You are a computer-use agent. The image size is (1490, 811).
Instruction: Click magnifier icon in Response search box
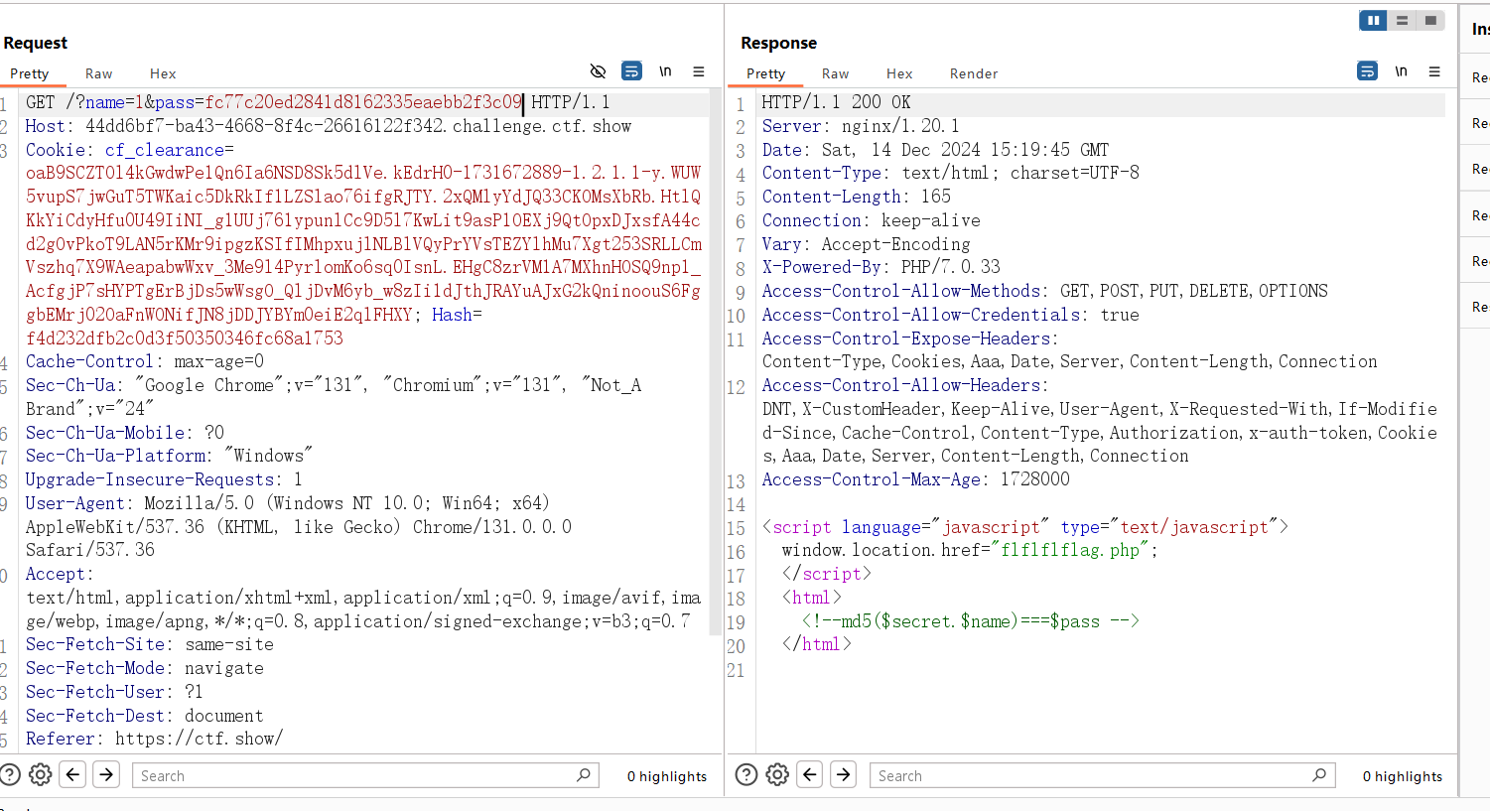tap(1319, 774)
